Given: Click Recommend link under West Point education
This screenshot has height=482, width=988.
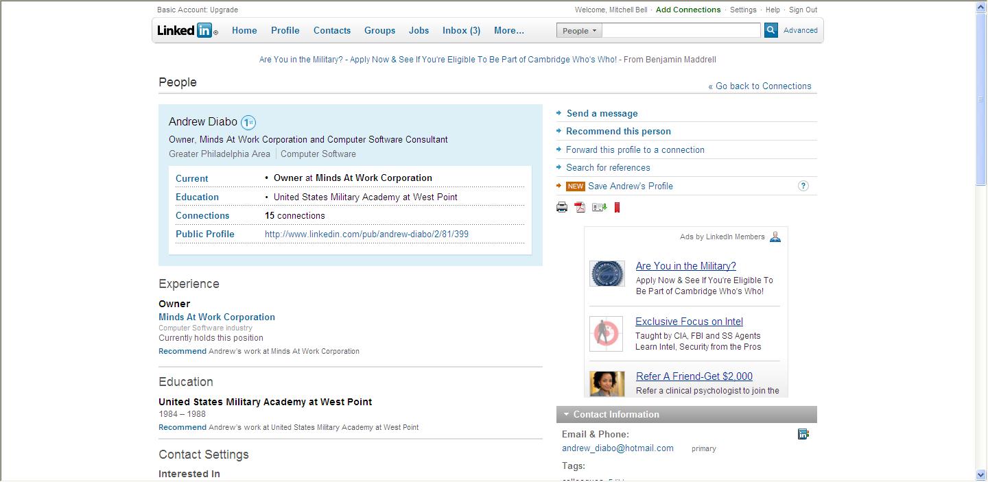Looking at the screenshot, I should pyautogui.click(x=183, y=427).
